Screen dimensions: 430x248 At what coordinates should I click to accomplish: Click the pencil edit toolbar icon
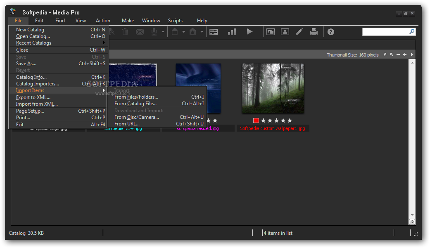point(299,32)
